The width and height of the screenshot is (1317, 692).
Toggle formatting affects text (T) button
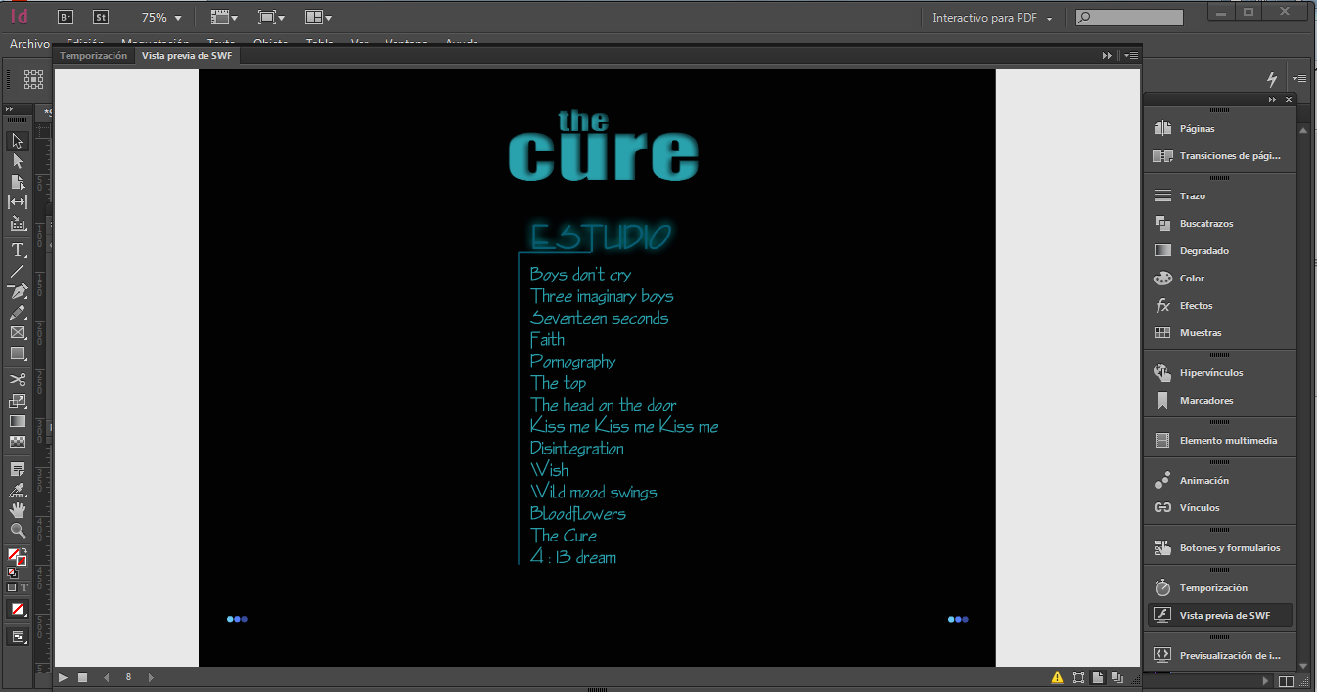[24, 587]
